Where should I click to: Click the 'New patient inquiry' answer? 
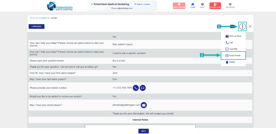122,44
